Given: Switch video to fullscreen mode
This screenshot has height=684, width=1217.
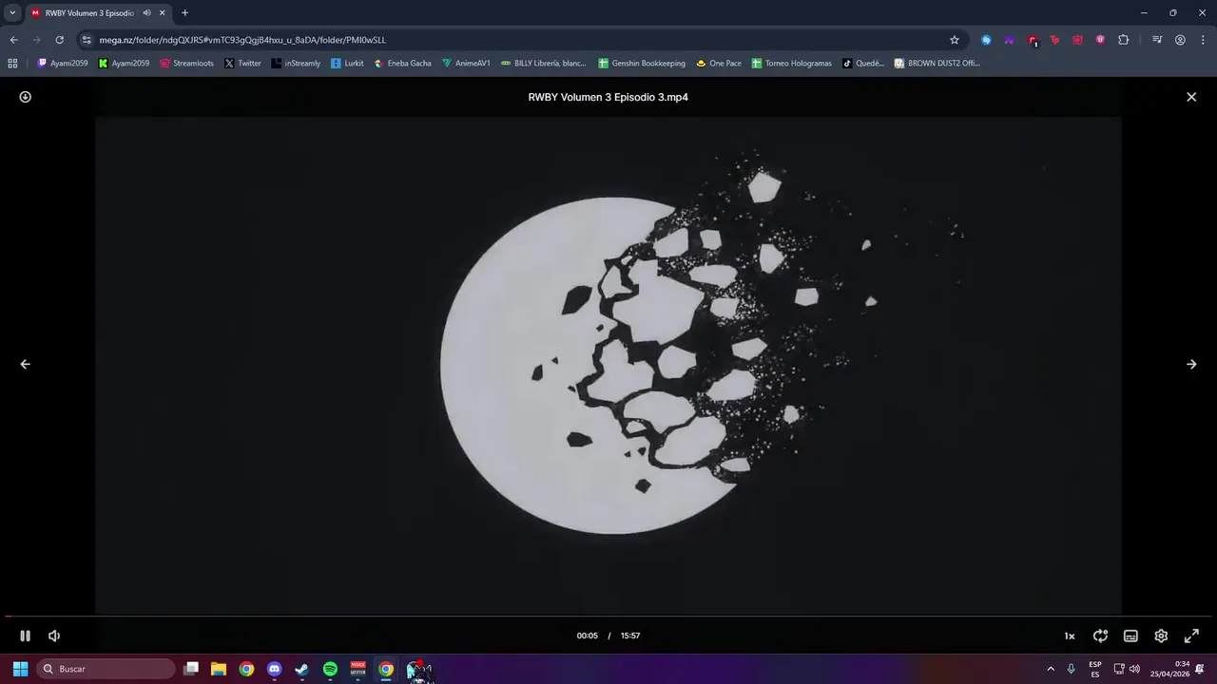Looking at the screenshot, I should coord(1191,636).
